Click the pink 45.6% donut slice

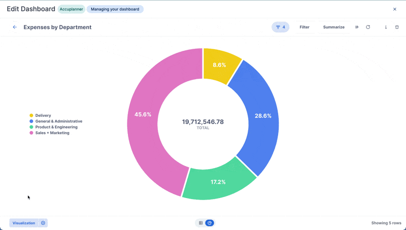click(143, 114)
